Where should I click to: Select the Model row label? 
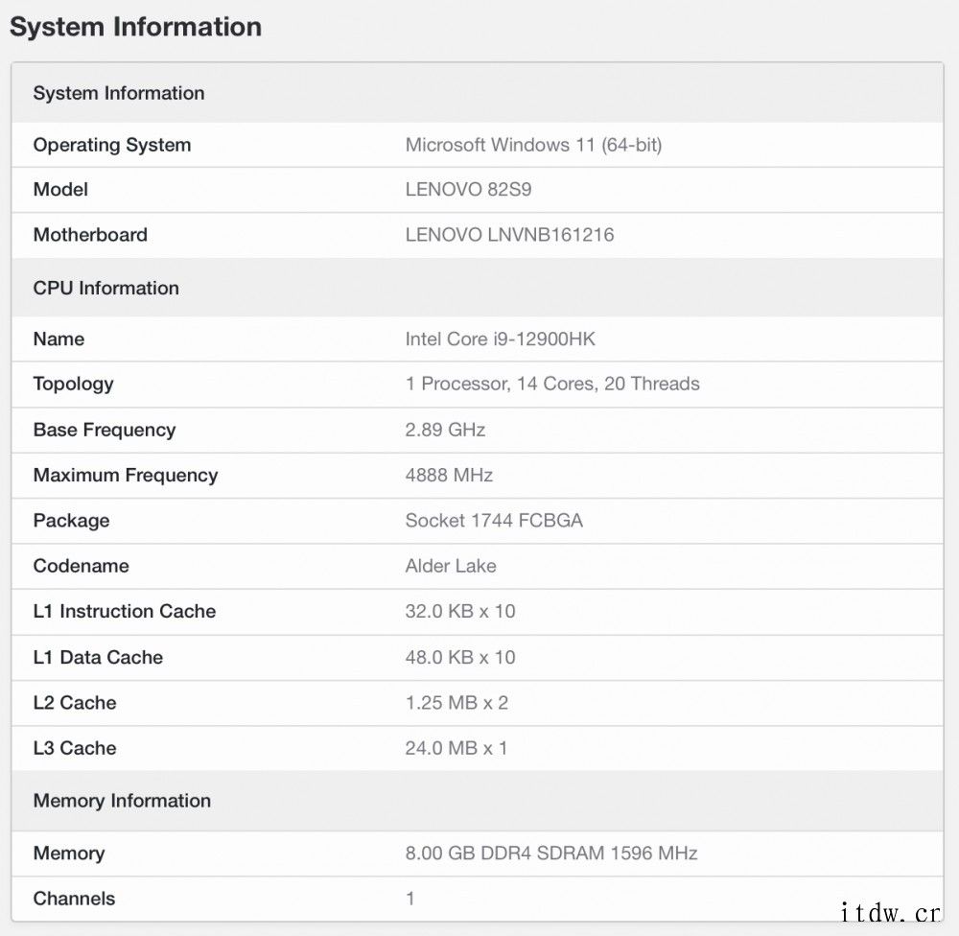[x=60, y=190]
